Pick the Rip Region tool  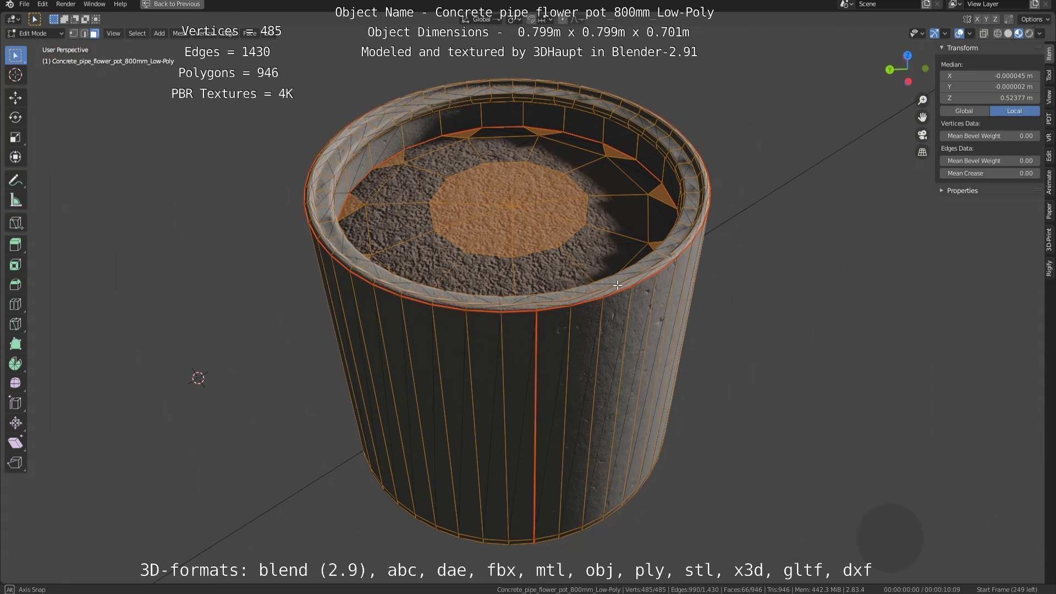coord(15,463)
